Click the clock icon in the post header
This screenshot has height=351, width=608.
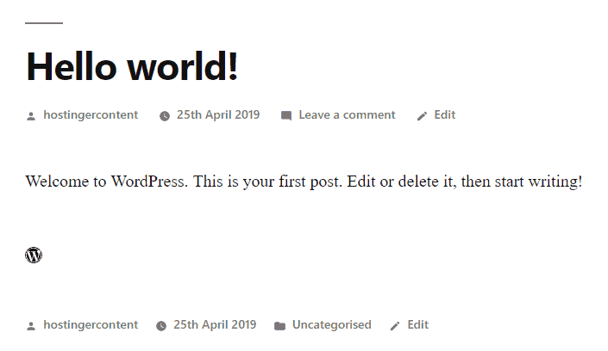pos(164,116)
